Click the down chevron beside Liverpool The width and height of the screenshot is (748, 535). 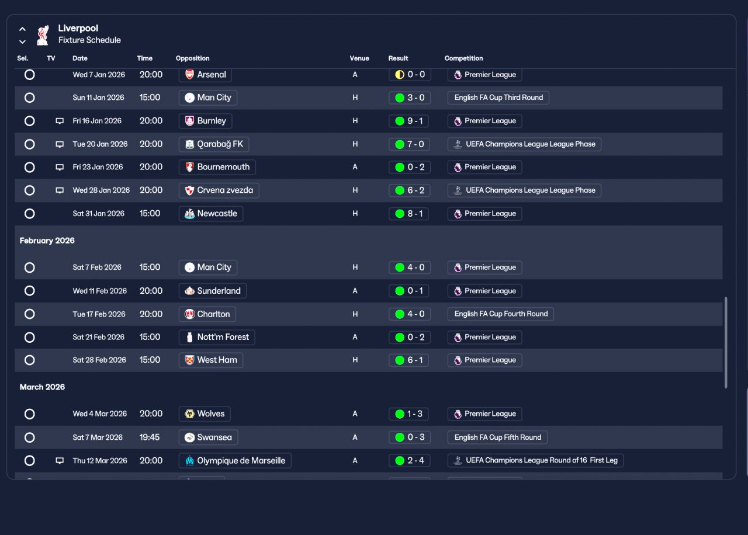[x=22, y=41]
